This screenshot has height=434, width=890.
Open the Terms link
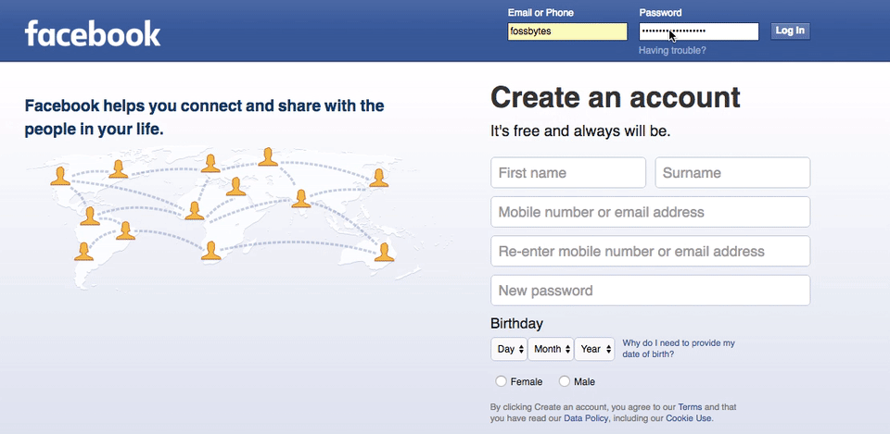coord(690,407)
